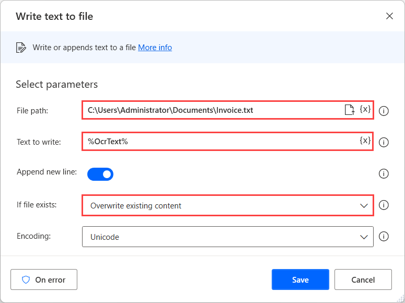Show info for Encoding parameter
The height and width of the screenshot is (303, 405).
tap(384, 237)
